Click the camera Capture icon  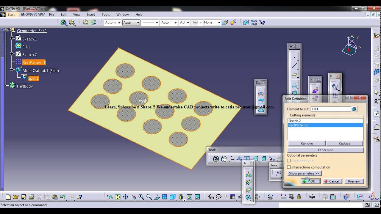coord(312,197)
